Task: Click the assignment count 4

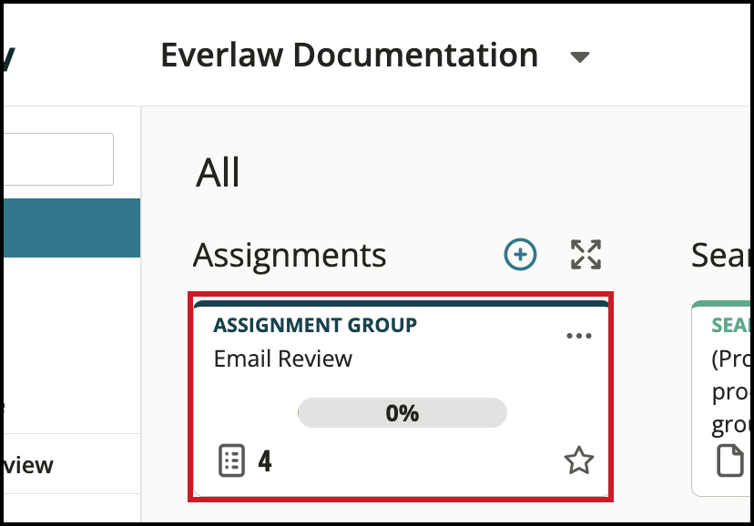Action: (265, 461)
